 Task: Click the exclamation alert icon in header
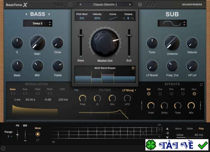pos(70,4)
